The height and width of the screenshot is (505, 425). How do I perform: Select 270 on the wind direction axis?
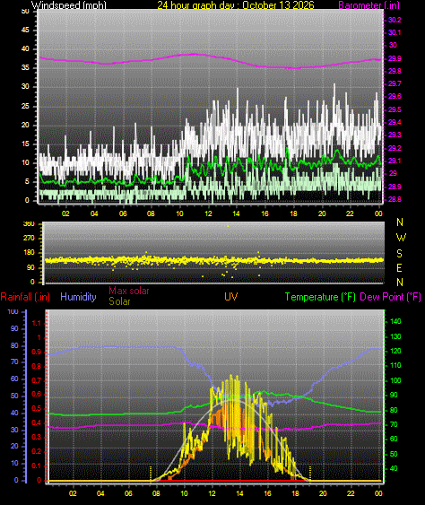(x=29, y=239)
